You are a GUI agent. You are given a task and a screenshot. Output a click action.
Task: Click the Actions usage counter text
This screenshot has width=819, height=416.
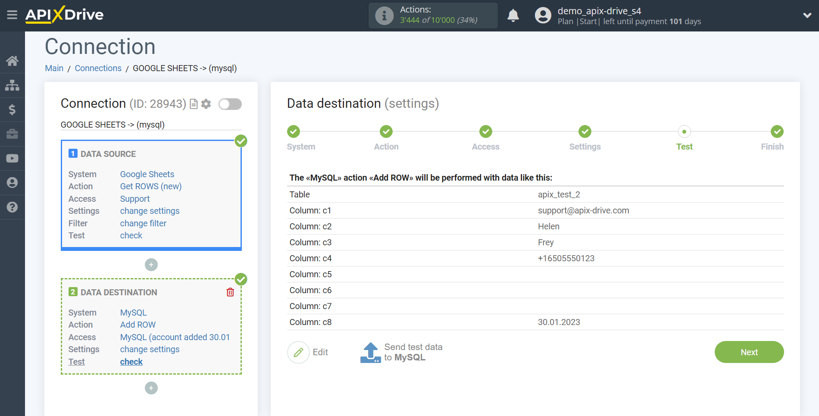[438, 20]
